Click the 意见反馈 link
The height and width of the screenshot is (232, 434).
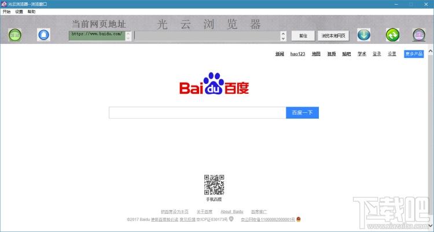[187, 219]
